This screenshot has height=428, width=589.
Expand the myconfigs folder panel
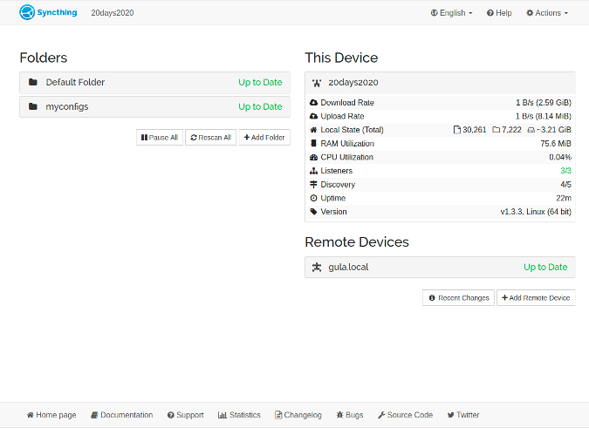(154, 107)
